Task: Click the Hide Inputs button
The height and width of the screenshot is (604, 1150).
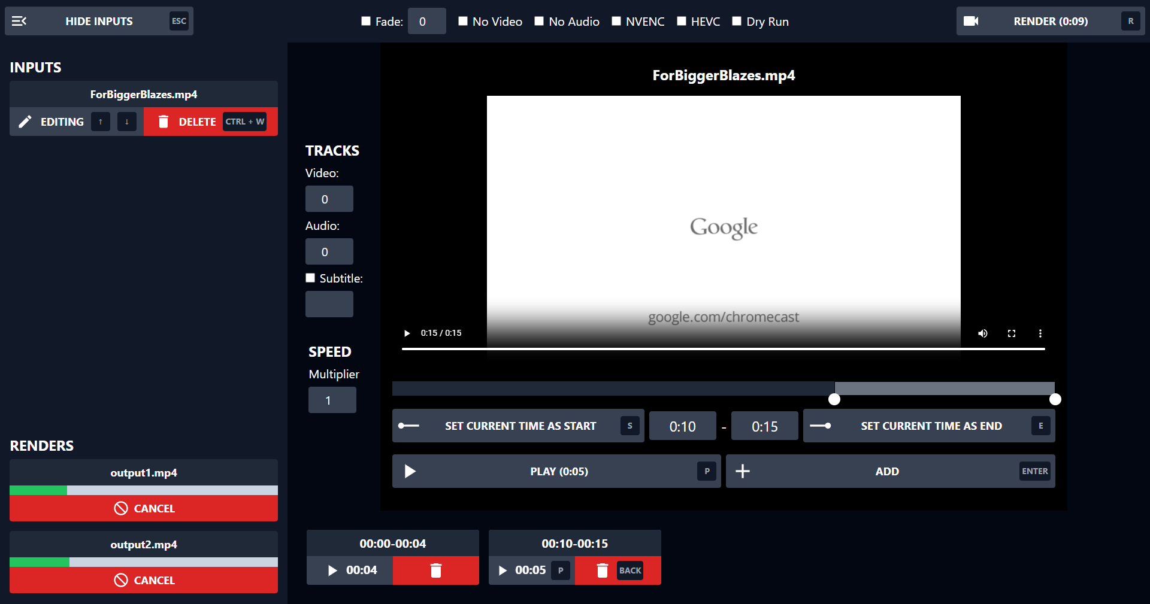Action: pos(99,21)
